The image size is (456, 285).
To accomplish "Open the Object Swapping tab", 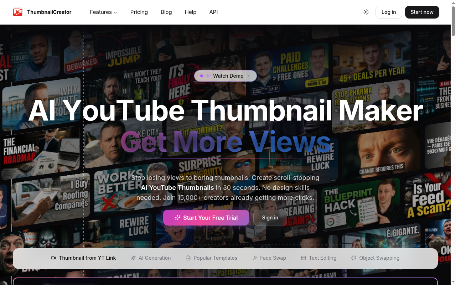I will click(375, 258).
